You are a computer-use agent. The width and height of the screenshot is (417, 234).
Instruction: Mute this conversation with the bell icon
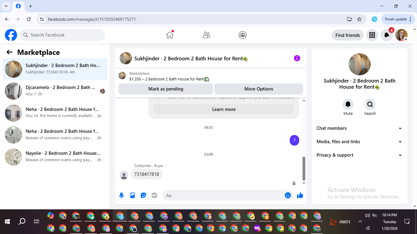tap(348, 104)
